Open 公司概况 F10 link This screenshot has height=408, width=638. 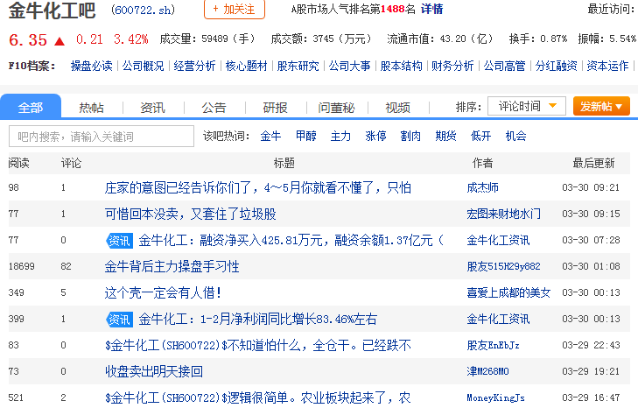point(144,66)
